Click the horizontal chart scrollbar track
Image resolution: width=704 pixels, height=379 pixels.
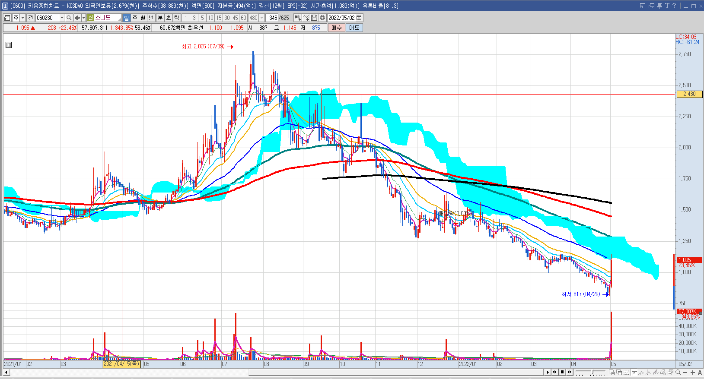277,372
